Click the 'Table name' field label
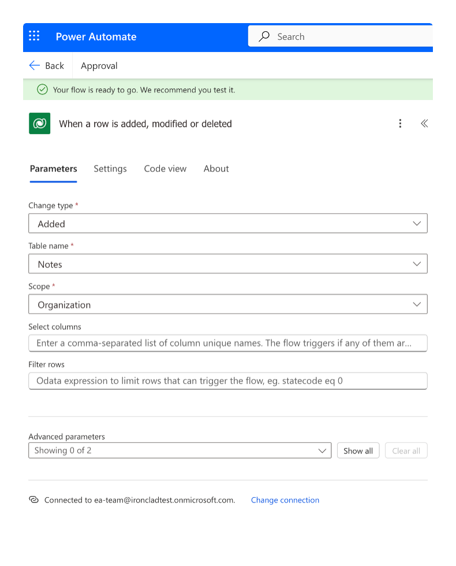This screenshot has width=456, height=566. pos(48,246)
